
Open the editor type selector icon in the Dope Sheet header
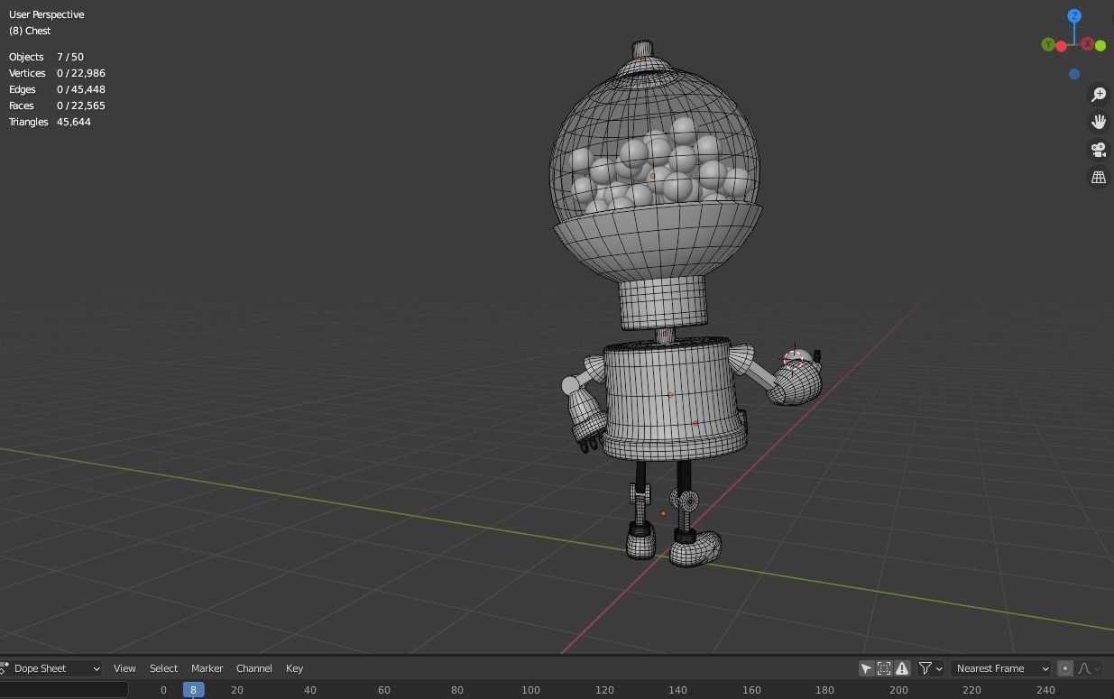[x=5, y=668]
